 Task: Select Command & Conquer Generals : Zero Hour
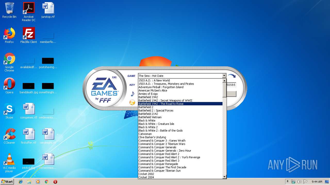click(180, 151)
